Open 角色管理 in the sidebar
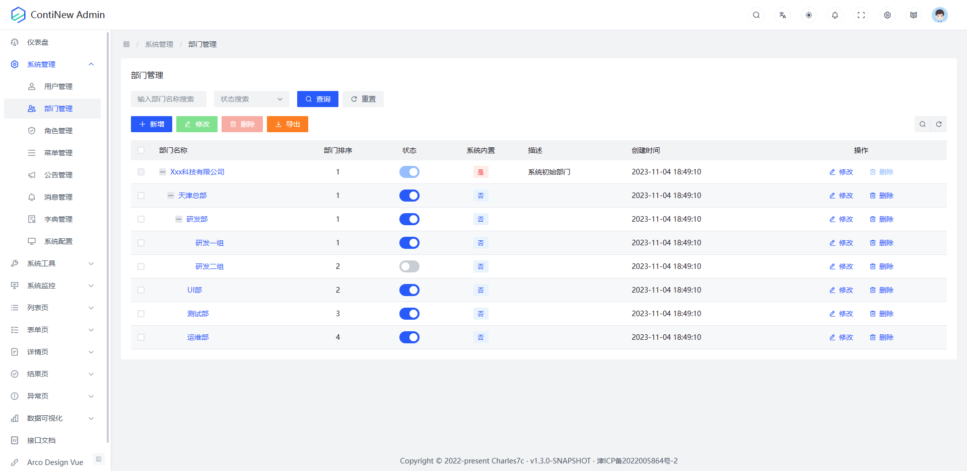967x471 pixels. (58, 131)
